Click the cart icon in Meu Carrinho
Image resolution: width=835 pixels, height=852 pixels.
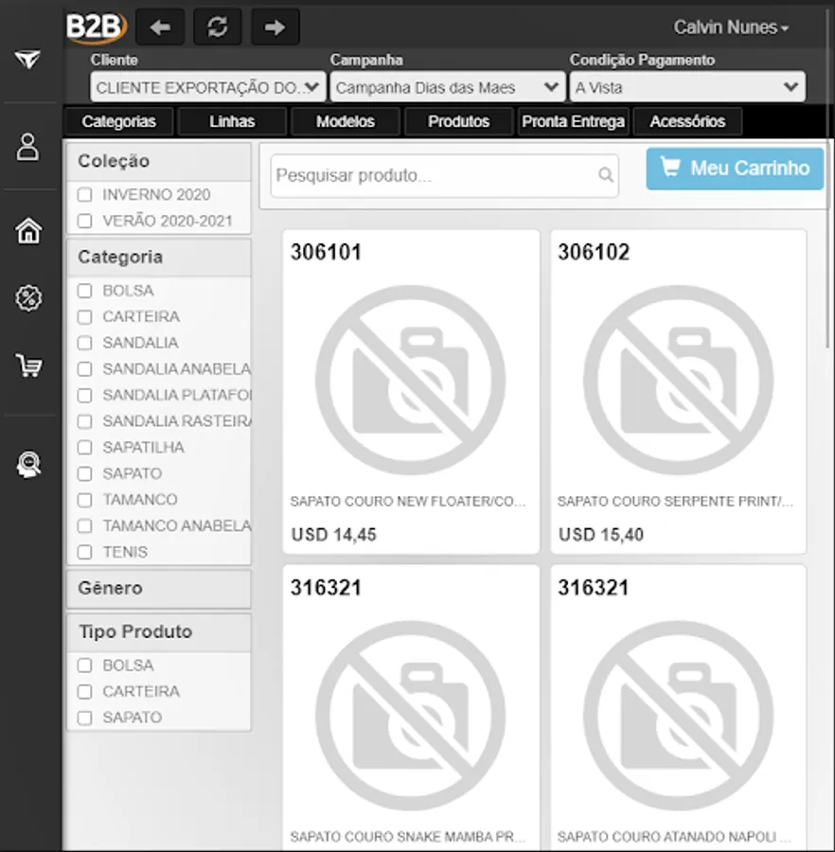pos(670,167)
